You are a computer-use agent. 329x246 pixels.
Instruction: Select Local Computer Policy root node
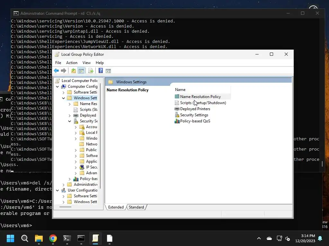click(x=77, y=80)
